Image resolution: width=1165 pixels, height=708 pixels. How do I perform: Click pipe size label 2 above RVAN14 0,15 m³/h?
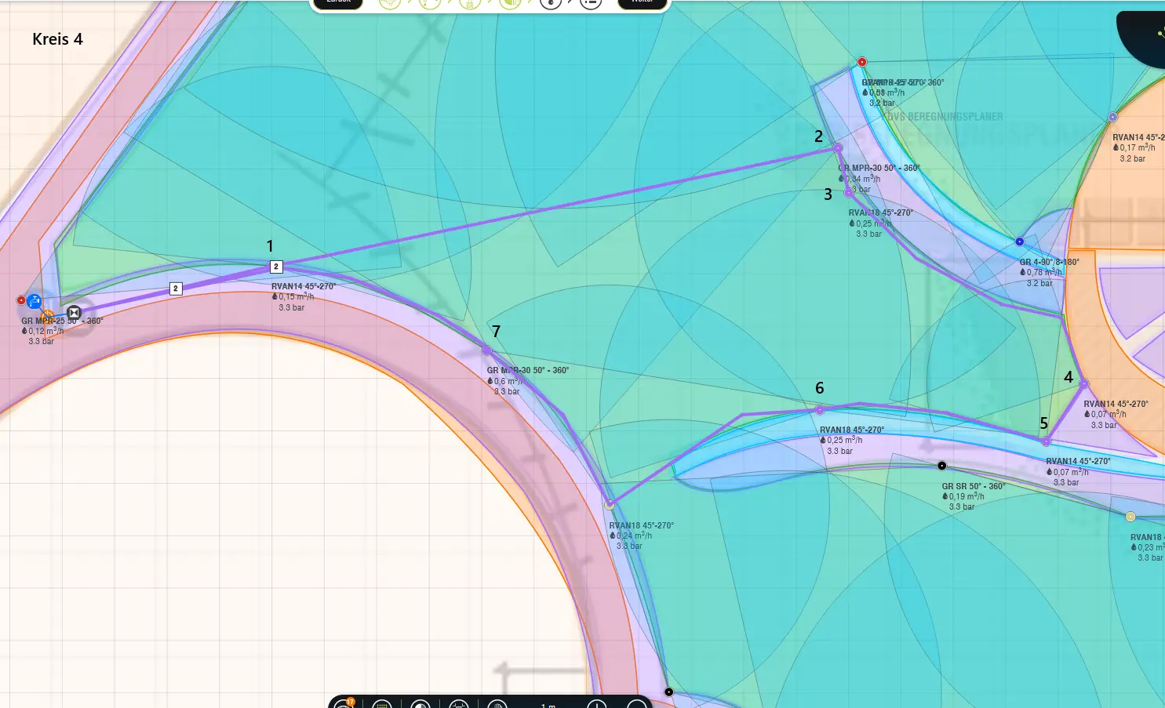(x=276, y=267)
